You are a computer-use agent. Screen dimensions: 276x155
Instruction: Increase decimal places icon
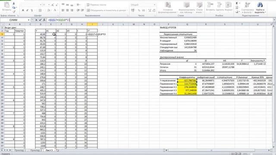pyautogui.click(x=150, y=10)
